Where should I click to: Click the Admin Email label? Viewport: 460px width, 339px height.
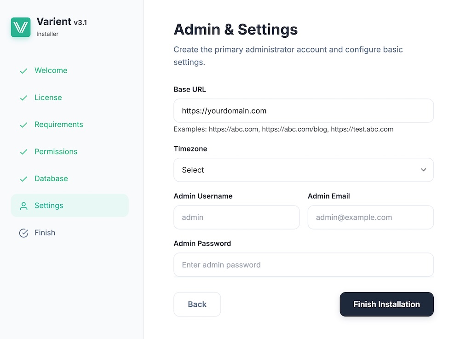(x=328, y=196)
